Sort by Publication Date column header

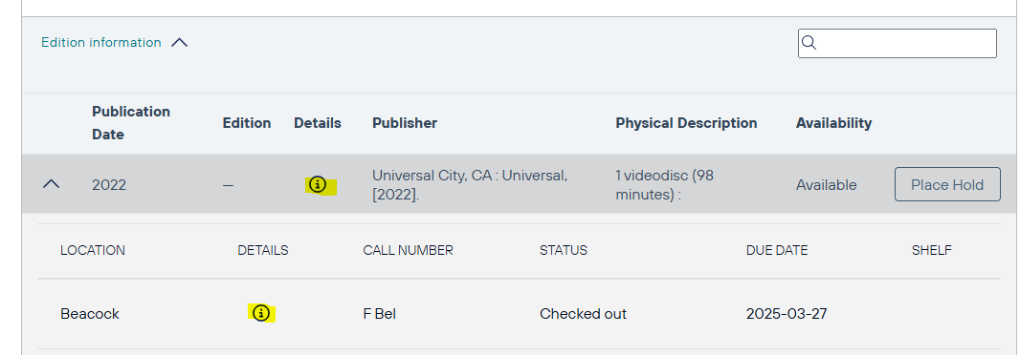131,123
